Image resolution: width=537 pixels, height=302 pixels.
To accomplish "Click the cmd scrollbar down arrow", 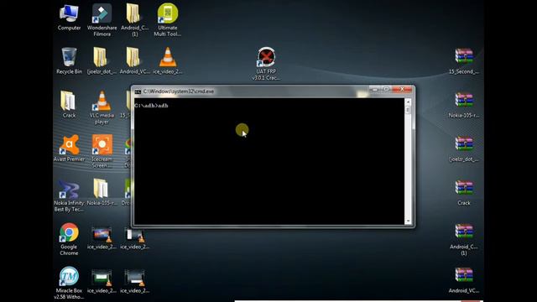I will [408, 221].
